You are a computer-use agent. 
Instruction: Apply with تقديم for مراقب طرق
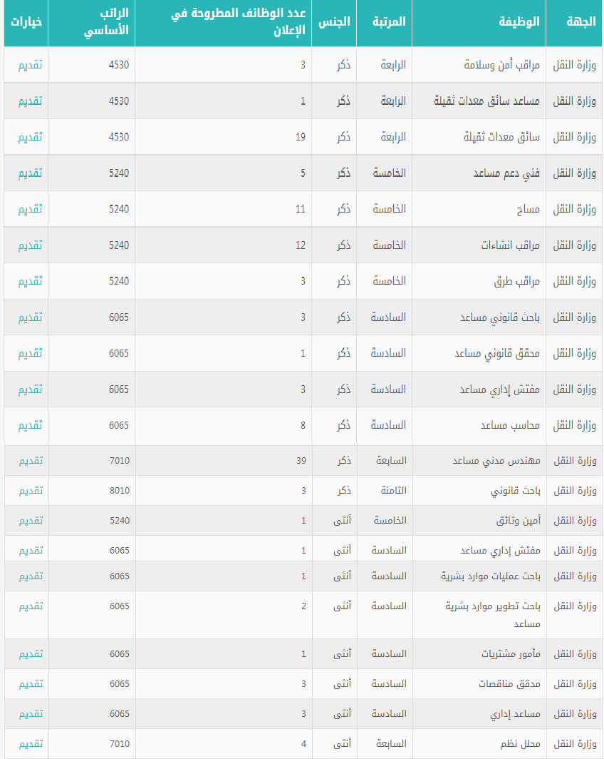(31, 281)
